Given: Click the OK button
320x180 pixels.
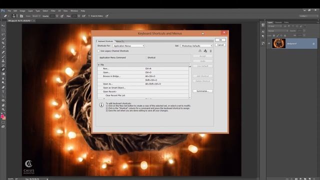Looking at the screenshot, I should pos(220,40).
